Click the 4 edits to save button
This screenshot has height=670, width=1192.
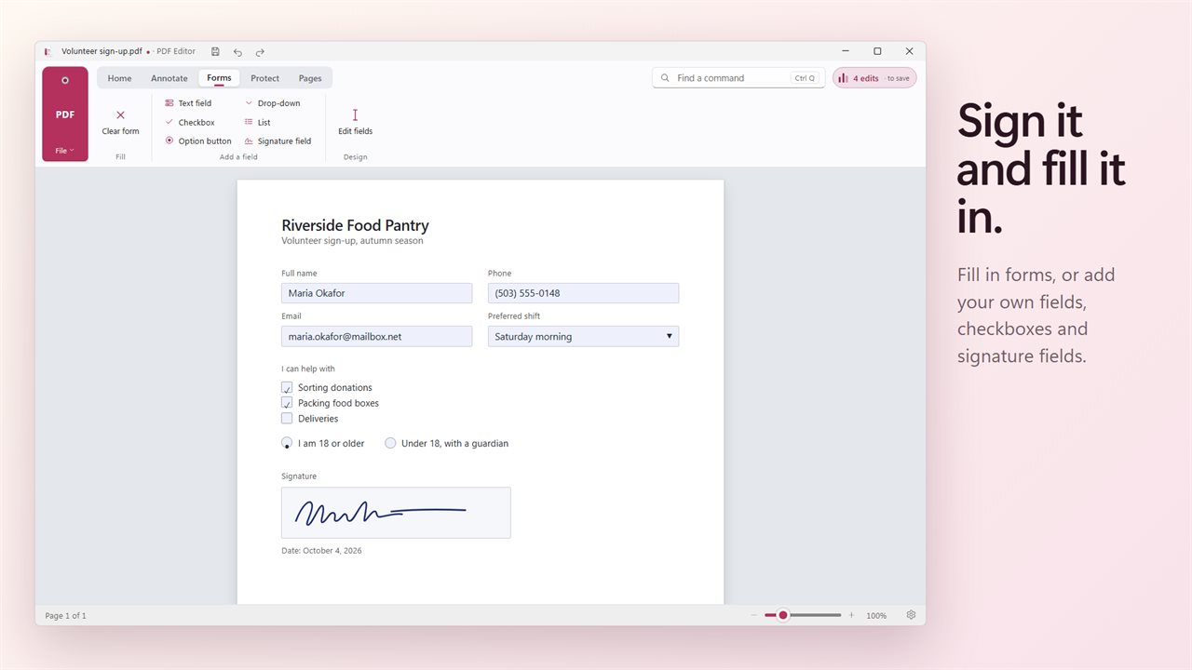[874, 78]
